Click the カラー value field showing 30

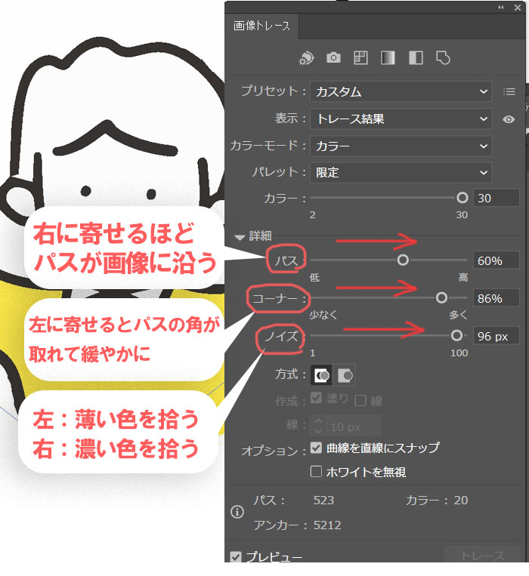point(496,198)
